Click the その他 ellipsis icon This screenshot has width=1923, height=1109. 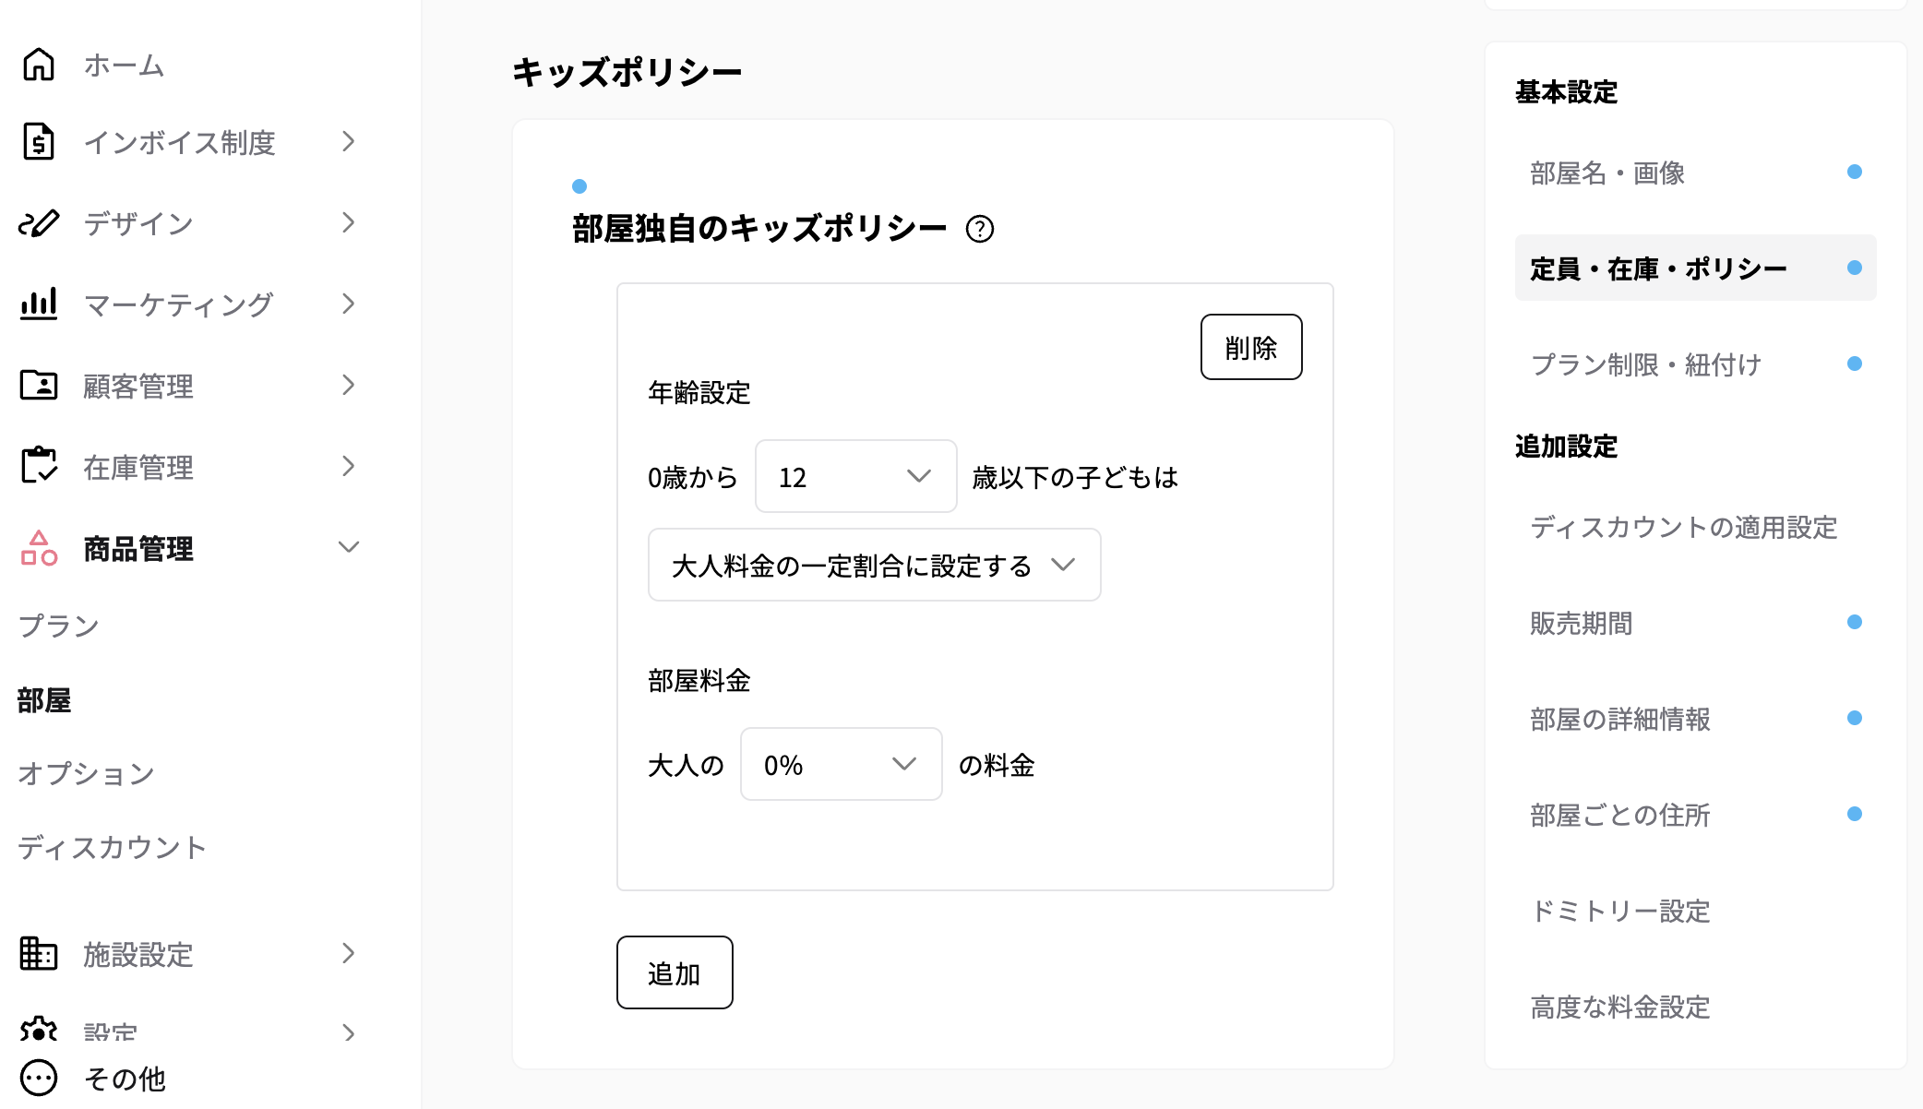point(38,1078)
